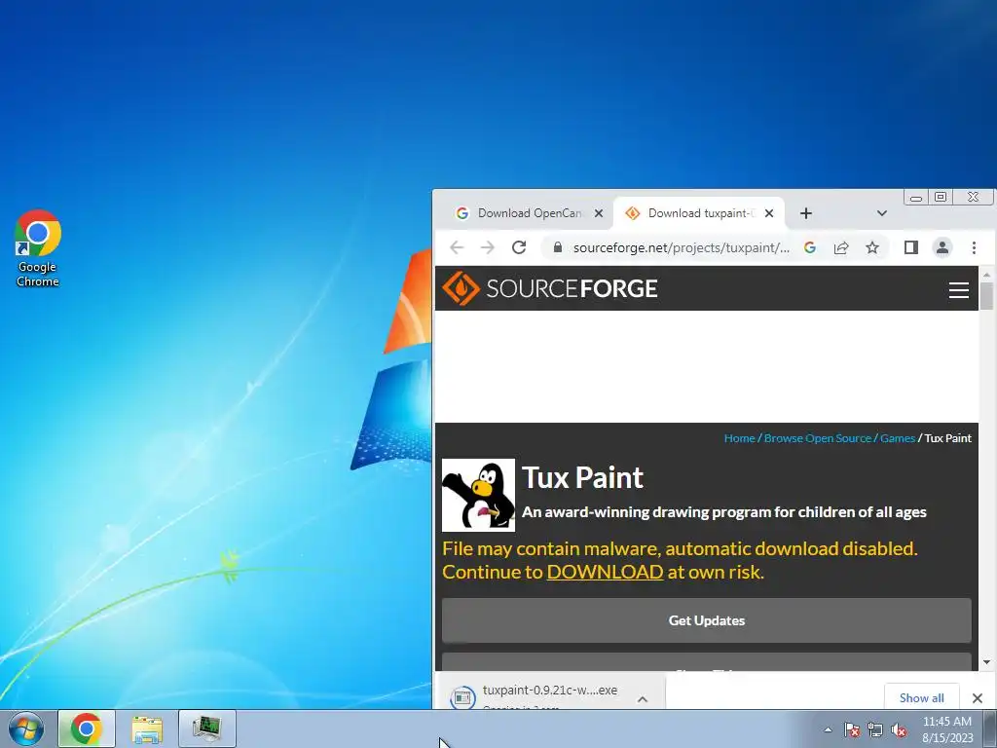Open the clock showing 11:45 AM
997x748 pixels.
coord(947,729)
